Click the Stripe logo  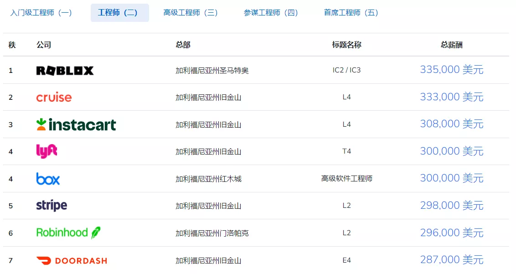pyautogui.click(x=52, y=206)
